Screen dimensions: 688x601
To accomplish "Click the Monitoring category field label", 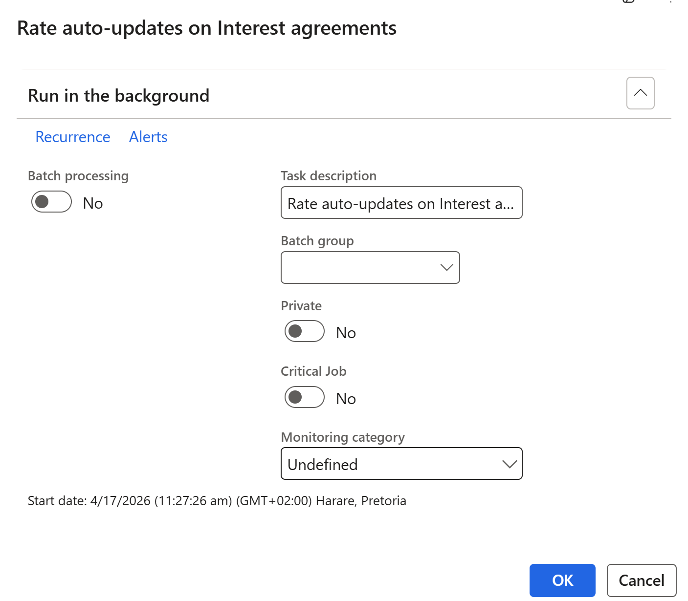I will click(x=343, y=437).
